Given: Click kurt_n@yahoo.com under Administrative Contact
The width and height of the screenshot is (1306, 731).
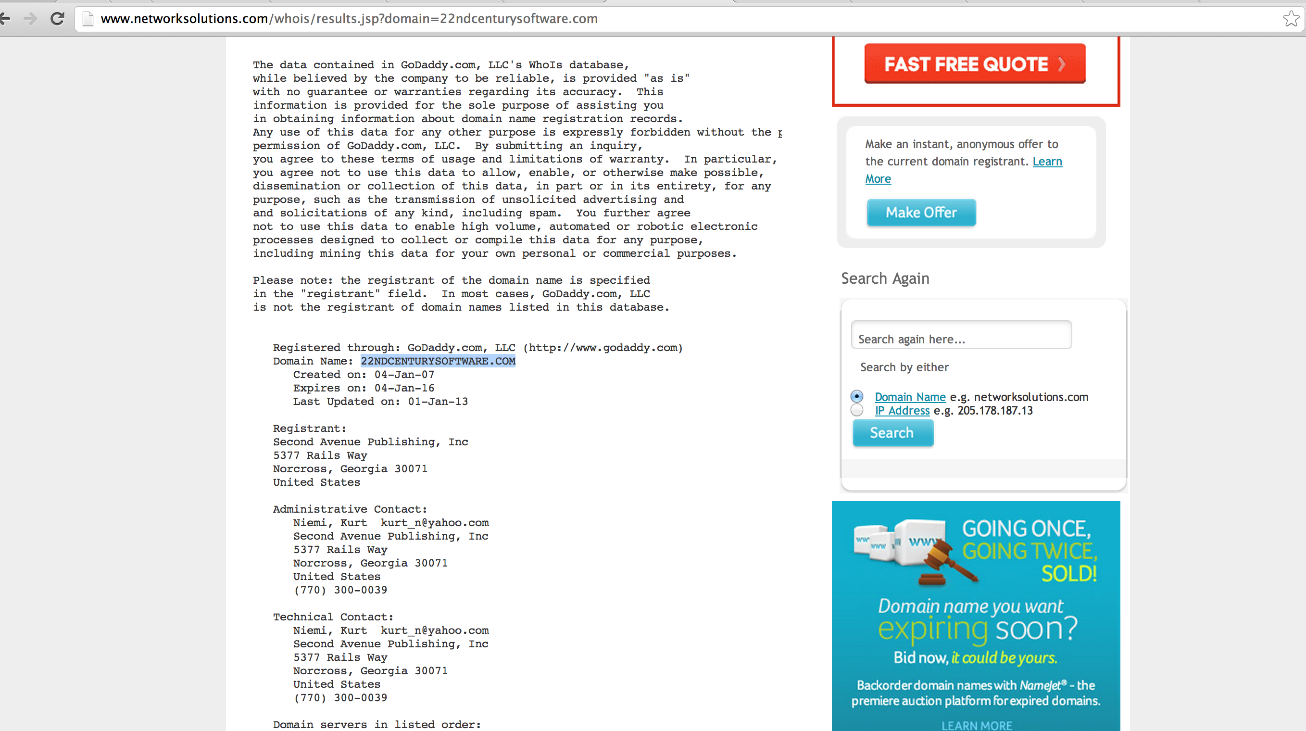Looking at the screenshot, I should click(x=435, y=523).
